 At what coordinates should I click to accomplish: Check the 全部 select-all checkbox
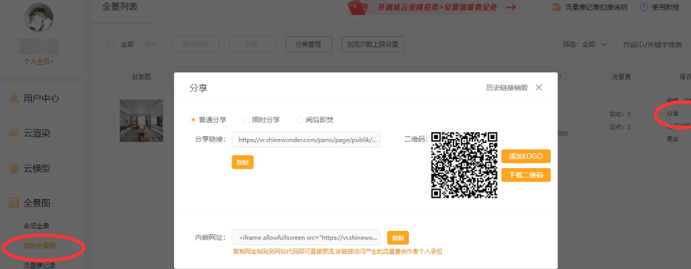click(x=111, y=44)
